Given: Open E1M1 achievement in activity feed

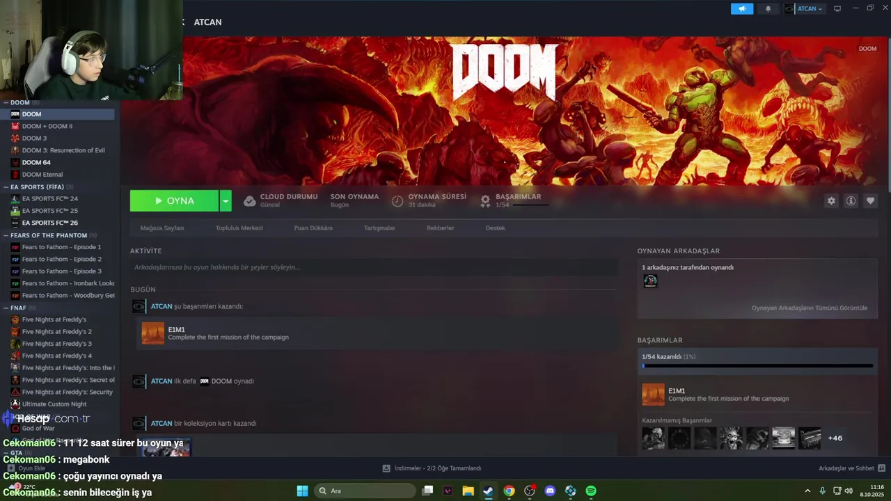Looking at the screenshot, I should pos(377,333).
